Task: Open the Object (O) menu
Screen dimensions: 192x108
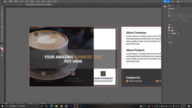Action: (22, 2)
